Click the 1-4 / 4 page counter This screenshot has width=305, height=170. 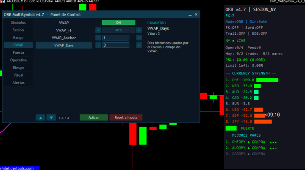click(64, 118)
